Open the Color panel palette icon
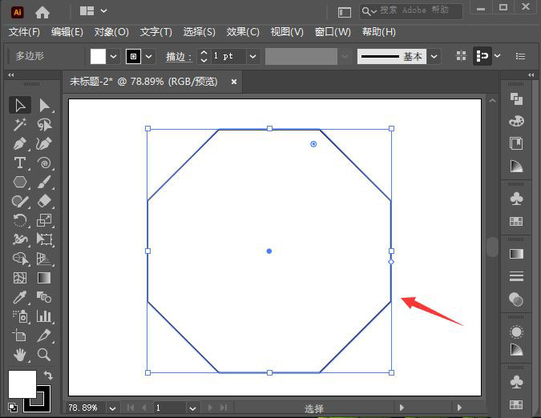The image size is (541, 418). coord(516,121)
